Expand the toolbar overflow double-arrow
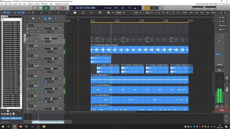 [x=113, y=13]
